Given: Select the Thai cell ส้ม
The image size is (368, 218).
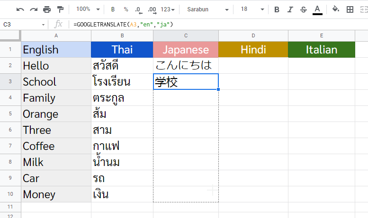Looking at the screenshot, I should click(122, 113).
